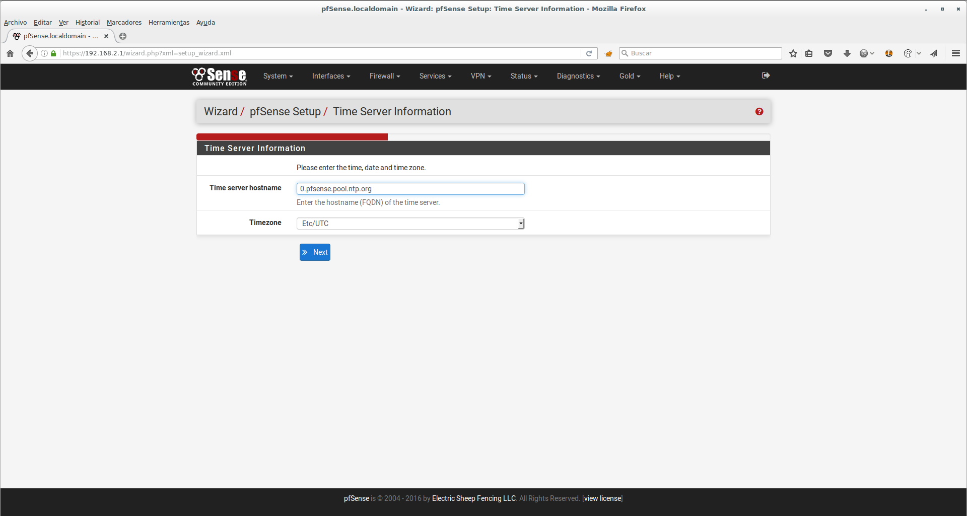
Task: Expand the Timezone dropdown
Action: [x=410, y=224]
